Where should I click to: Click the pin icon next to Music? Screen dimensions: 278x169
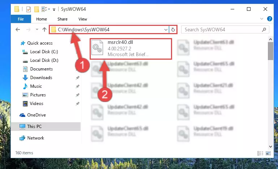coord(77,86)
